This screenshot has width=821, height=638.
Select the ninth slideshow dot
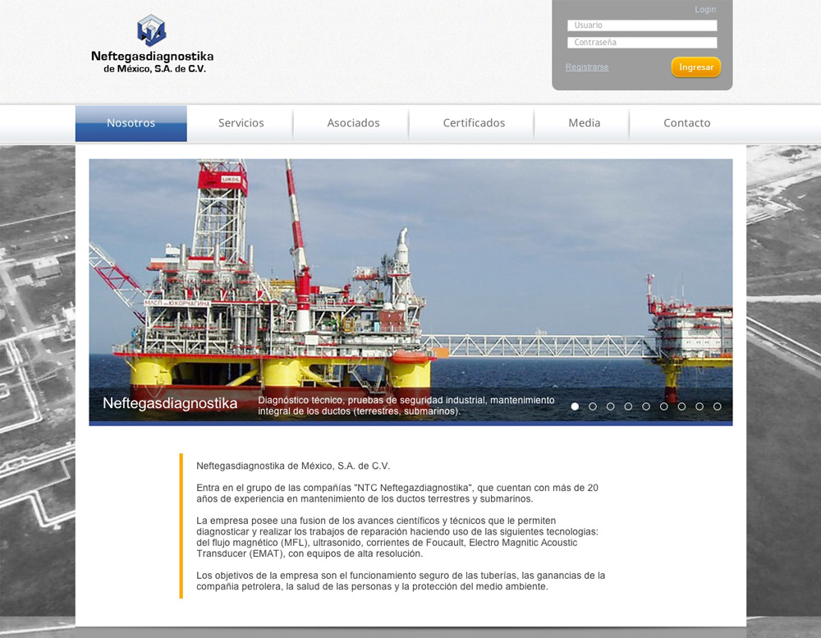(x=718, y=406)
